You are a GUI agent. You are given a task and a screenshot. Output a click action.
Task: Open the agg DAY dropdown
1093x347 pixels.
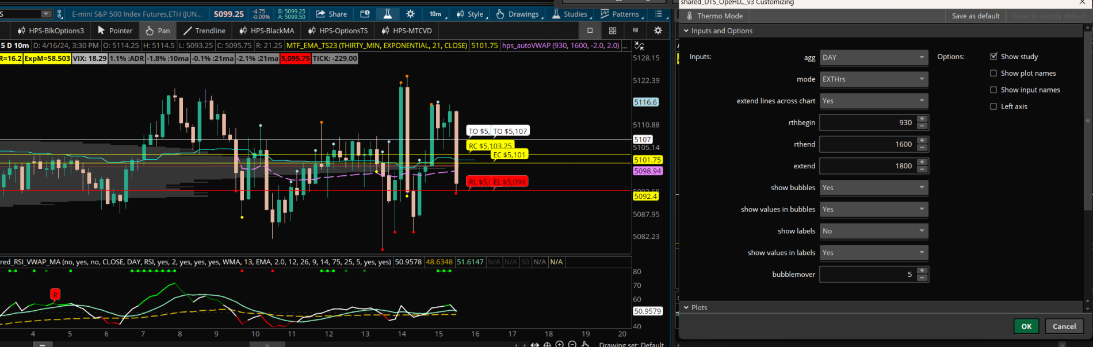tap(873, 57)
